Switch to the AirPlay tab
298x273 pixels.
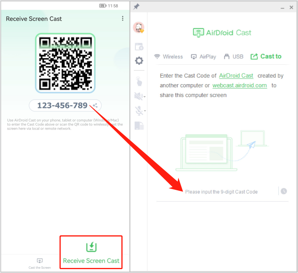point(203,57)
